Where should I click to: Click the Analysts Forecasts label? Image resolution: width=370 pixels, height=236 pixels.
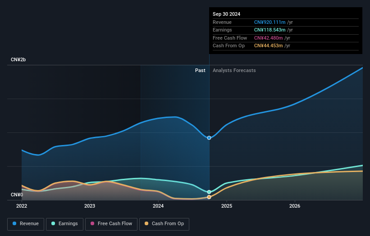coord(234,71)
